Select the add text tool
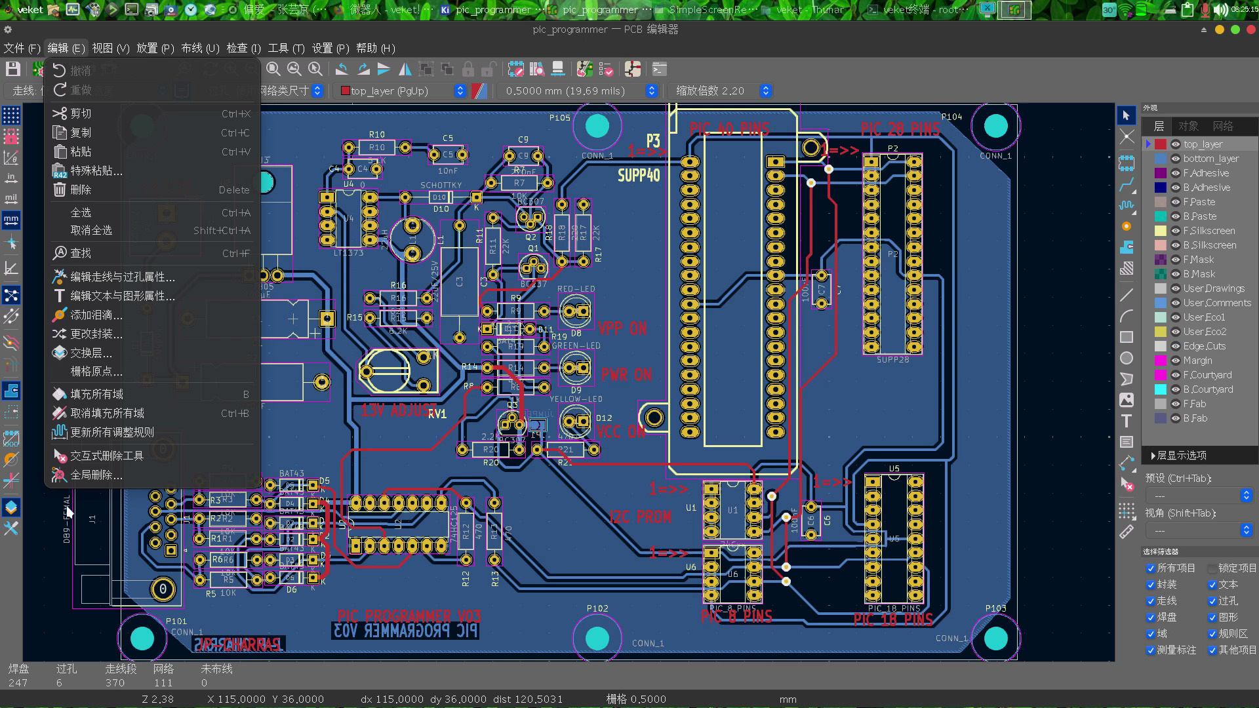 tap(1126, 421)
